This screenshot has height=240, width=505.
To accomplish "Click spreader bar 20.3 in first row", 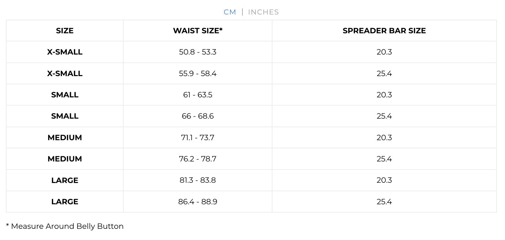I will 384,52.
